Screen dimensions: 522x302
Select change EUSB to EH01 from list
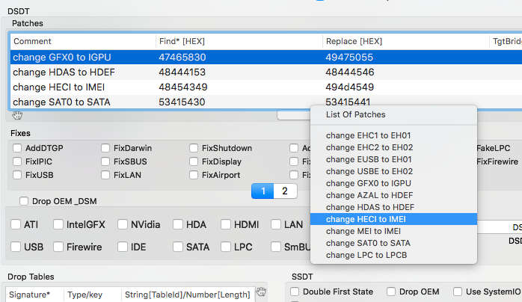click(x=393, y=159)
